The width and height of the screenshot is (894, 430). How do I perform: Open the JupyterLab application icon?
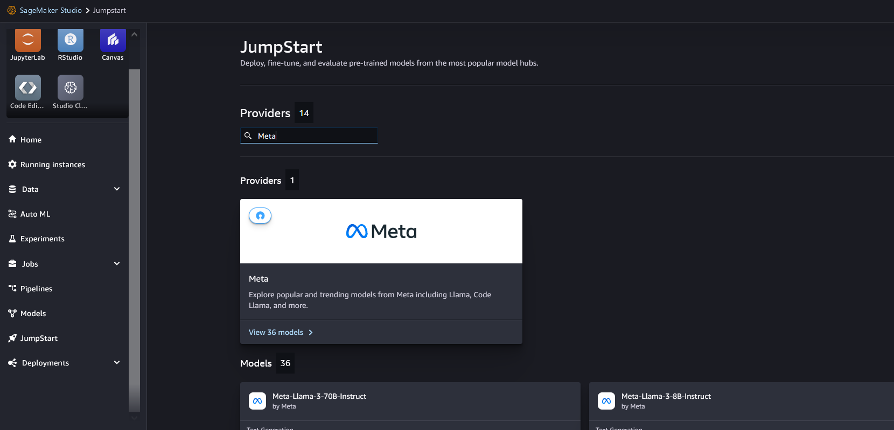pyautogui.click(x=27, y=40)
